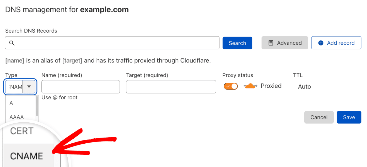Click the Search button
This screenshot has height=167, width=367.
(x=237, y=43)
